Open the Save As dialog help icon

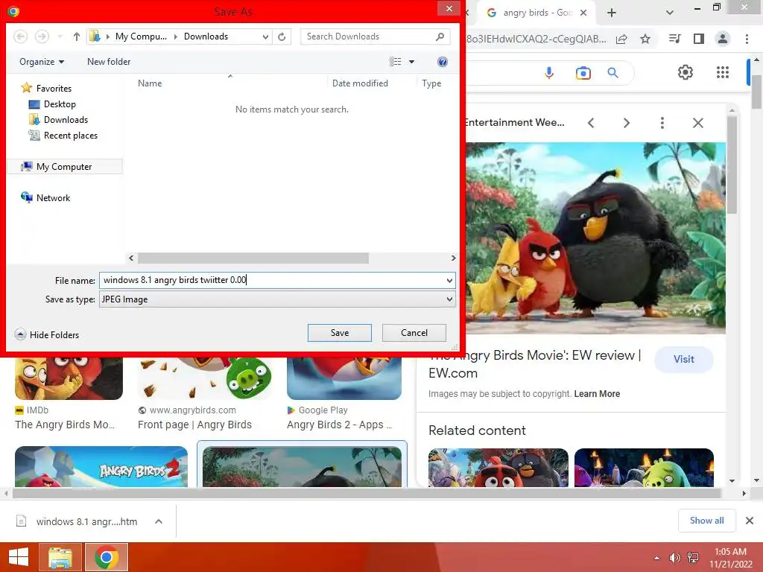click(x=443, y=62)
